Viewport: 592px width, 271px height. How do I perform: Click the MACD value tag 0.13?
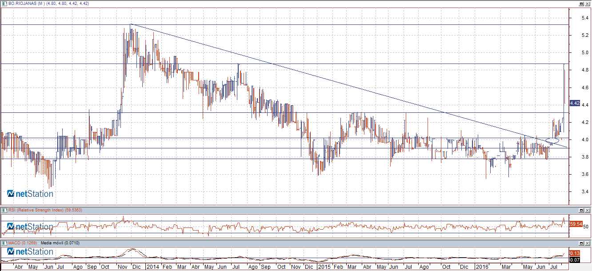coord(575,253)
